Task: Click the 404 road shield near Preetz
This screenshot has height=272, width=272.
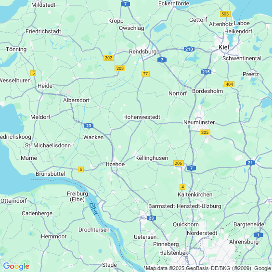Action: coord(229,84)
